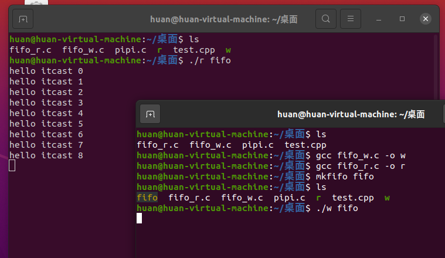The image size is (445, 258).
Task: Click highlighted yellow 'fifo' pipe file name
Action: [x=147, y=198]
